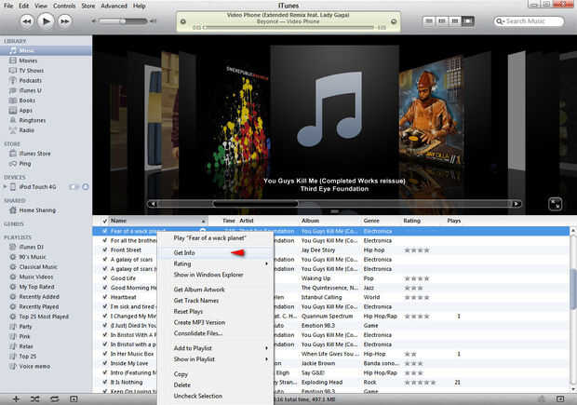The width and height of the screenshot is (577, 405).
Task: Open TV Shows library
Action: point(32,71)
